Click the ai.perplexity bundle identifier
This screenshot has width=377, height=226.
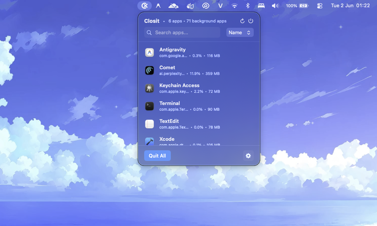(x=172, y=73)
